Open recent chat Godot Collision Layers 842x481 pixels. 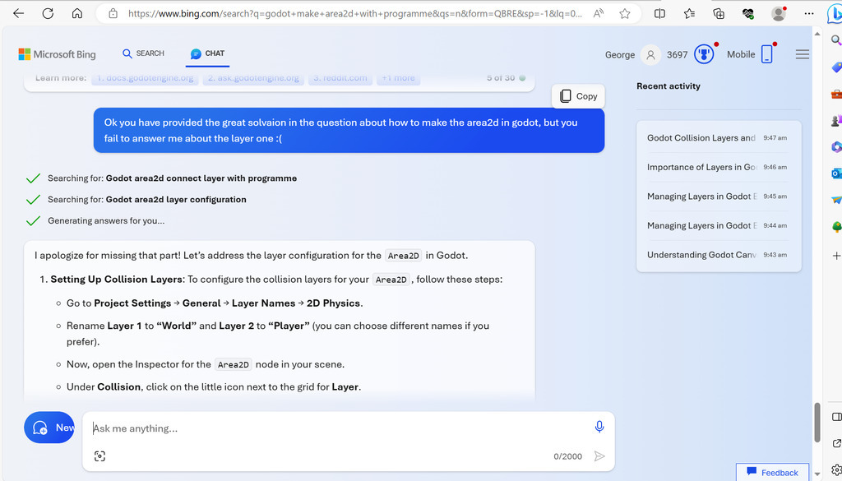[719, 138]
